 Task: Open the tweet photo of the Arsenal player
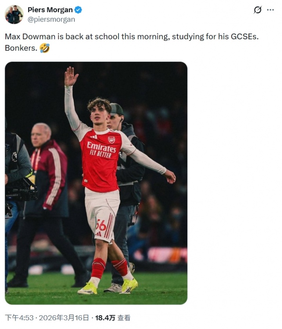[96, 183]
